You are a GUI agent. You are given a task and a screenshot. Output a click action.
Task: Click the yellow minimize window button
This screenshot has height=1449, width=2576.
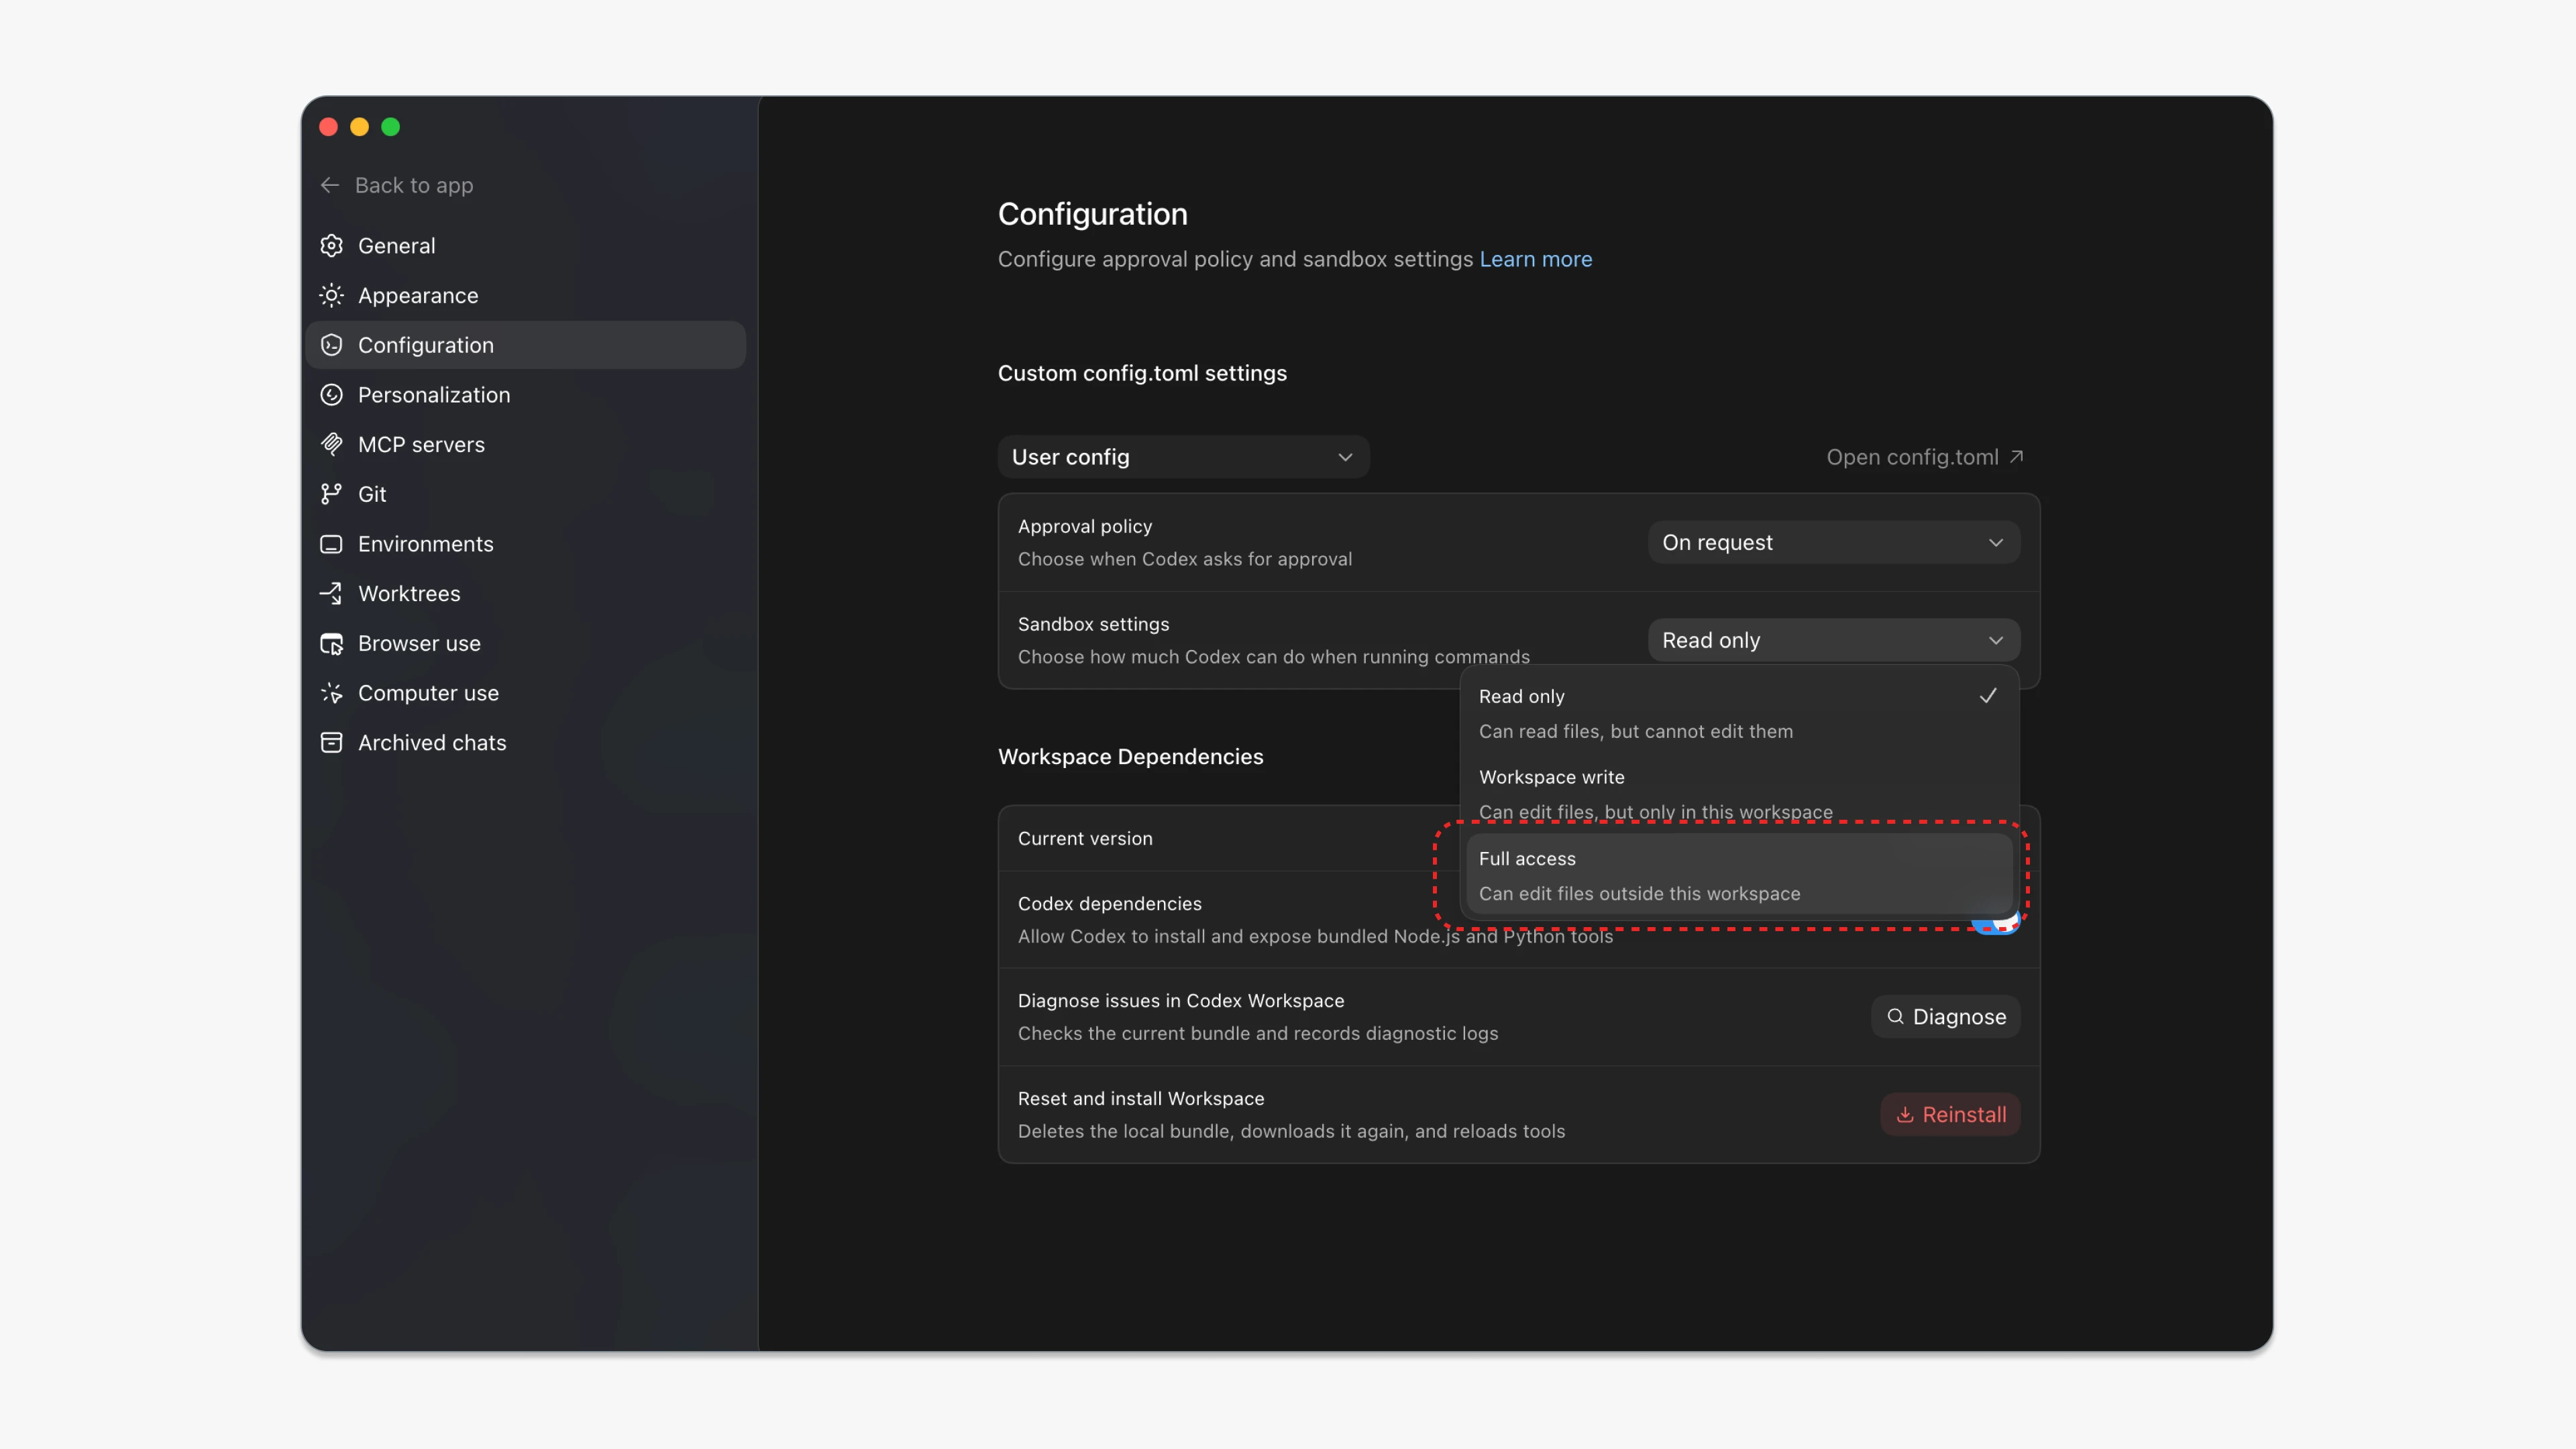[x=359, y=127]
